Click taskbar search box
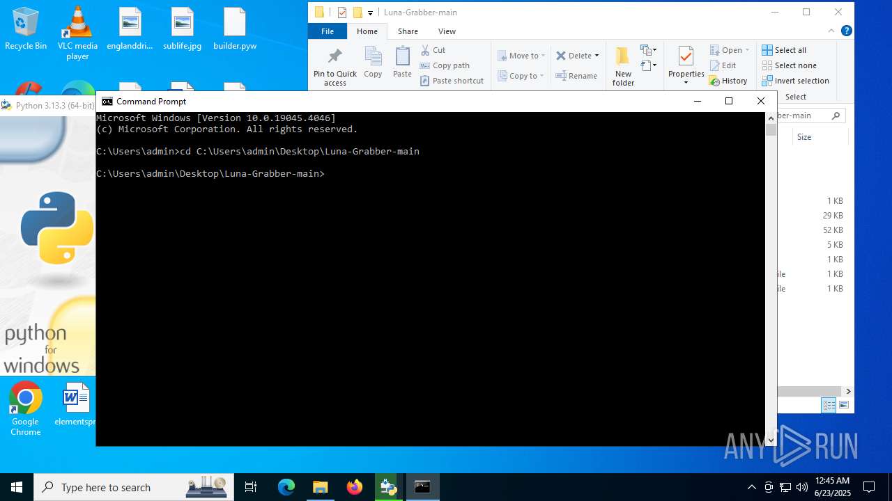Viewport: 892px width, 501px height. point(133,487)
